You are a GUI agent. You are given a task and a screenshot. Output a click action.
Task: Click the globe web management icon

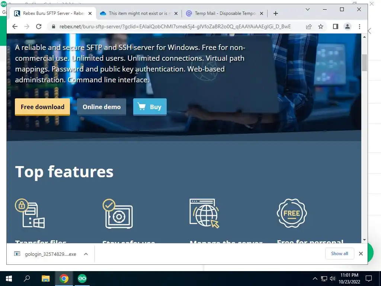pos(204,213)
